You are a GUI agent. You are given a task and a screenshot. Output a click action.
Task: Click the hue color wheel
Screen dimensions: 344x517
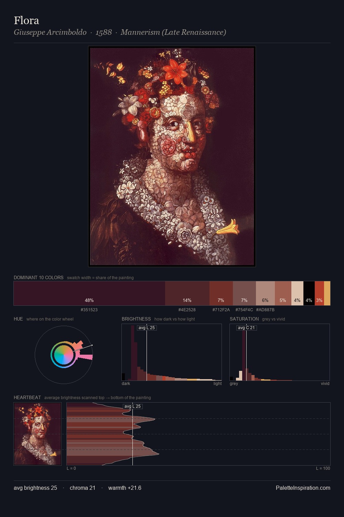click(64, 355)
